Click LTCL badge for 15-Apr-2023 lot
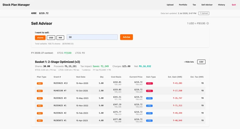240x129 pixels. point(149,121)
